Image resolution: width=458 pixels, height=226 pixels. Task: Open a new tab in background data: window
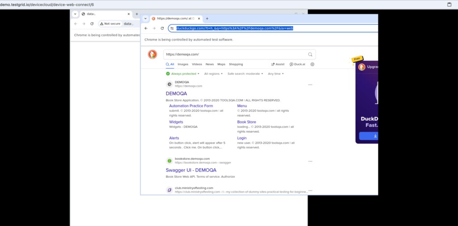(x=137, y=14)
